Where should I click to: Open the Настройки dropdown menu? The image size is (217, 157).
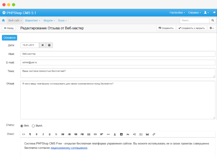tap(177, 13)
